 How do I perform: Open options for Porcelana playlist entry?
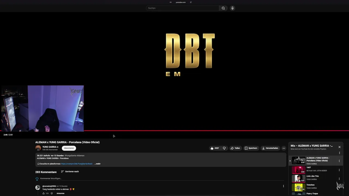(339, 161)
